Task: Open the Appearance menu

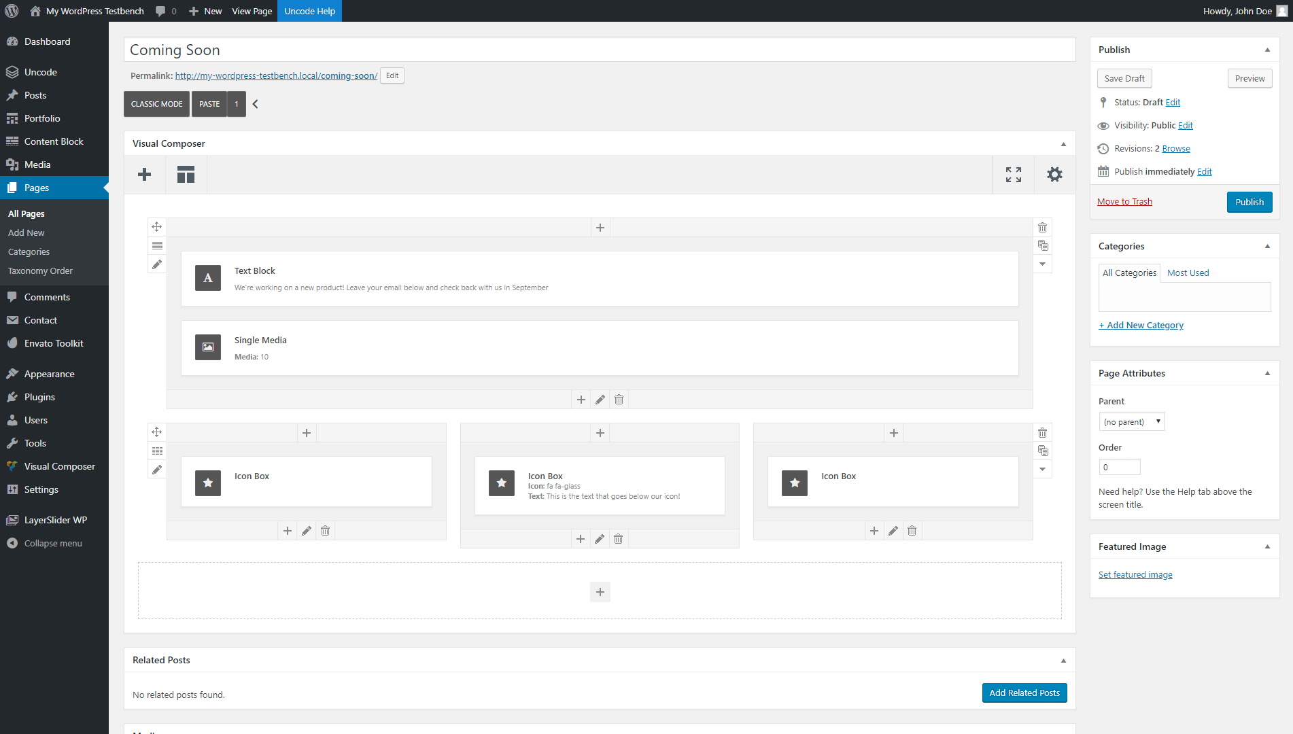Action: coord(54,374)
